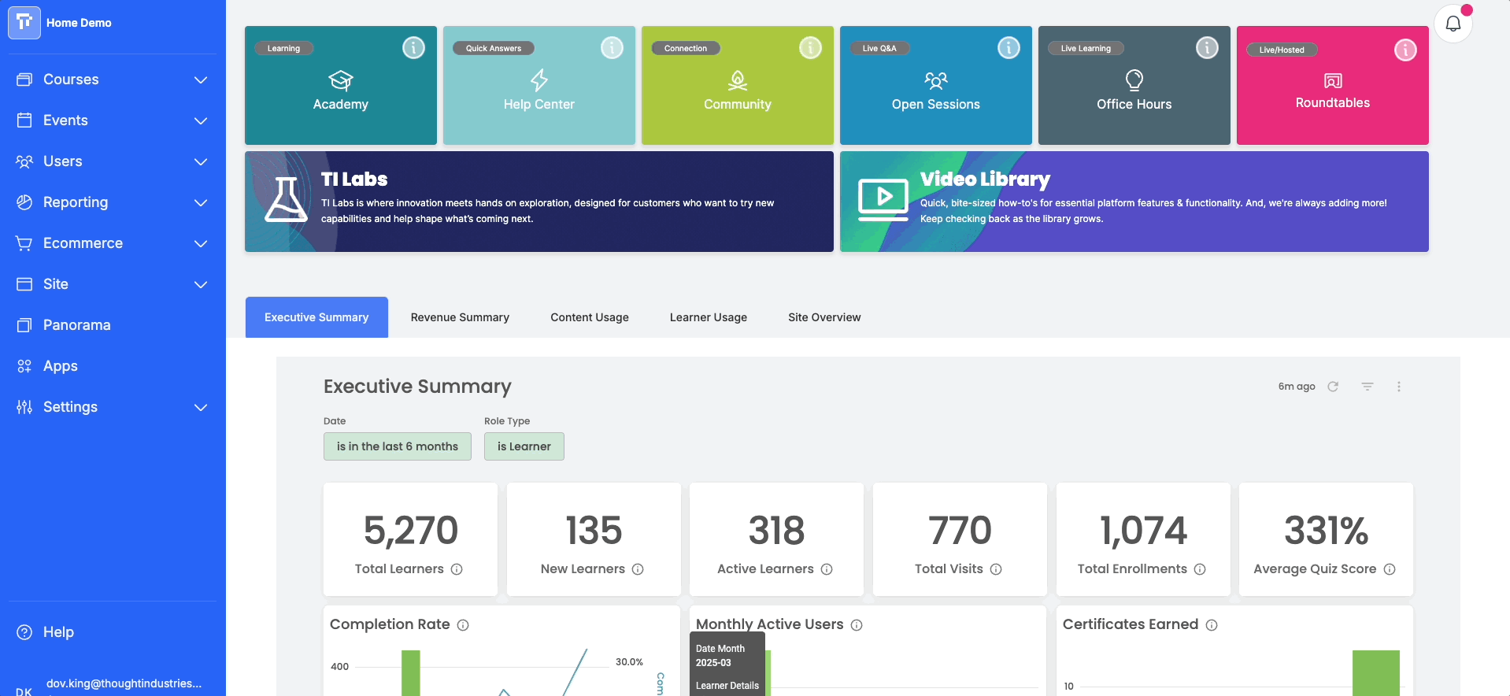Reload the Executive Summary dashboard data
1510x696 pixels.
pos(1333,387)
